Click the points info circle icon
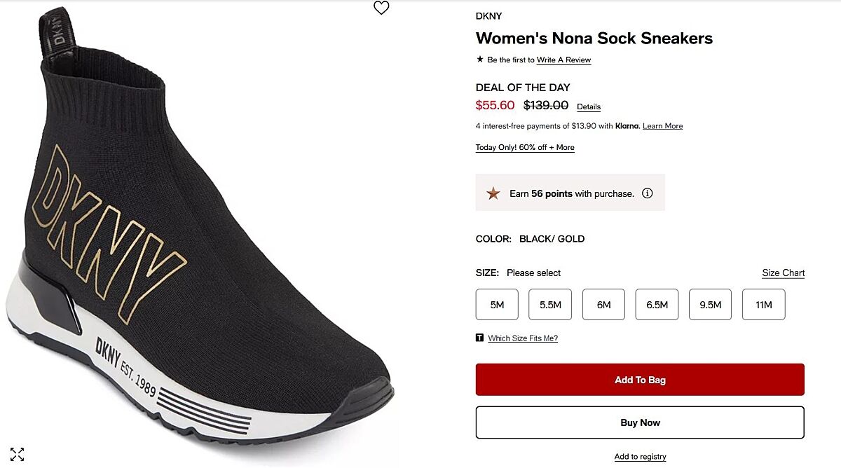 [x=648, y=193]
